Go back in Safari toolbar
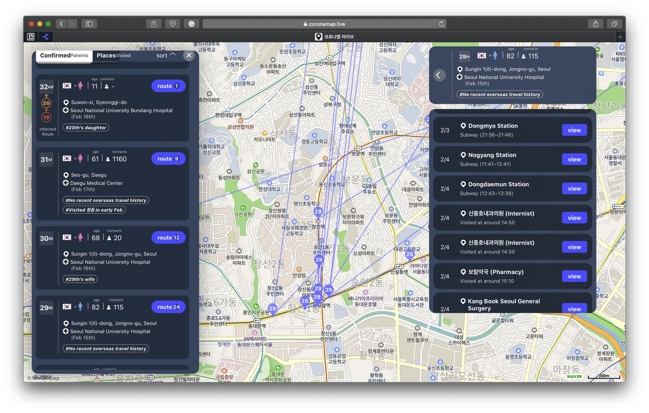The image size is (649, 413). pyautogui.click(x=61, y=24)
